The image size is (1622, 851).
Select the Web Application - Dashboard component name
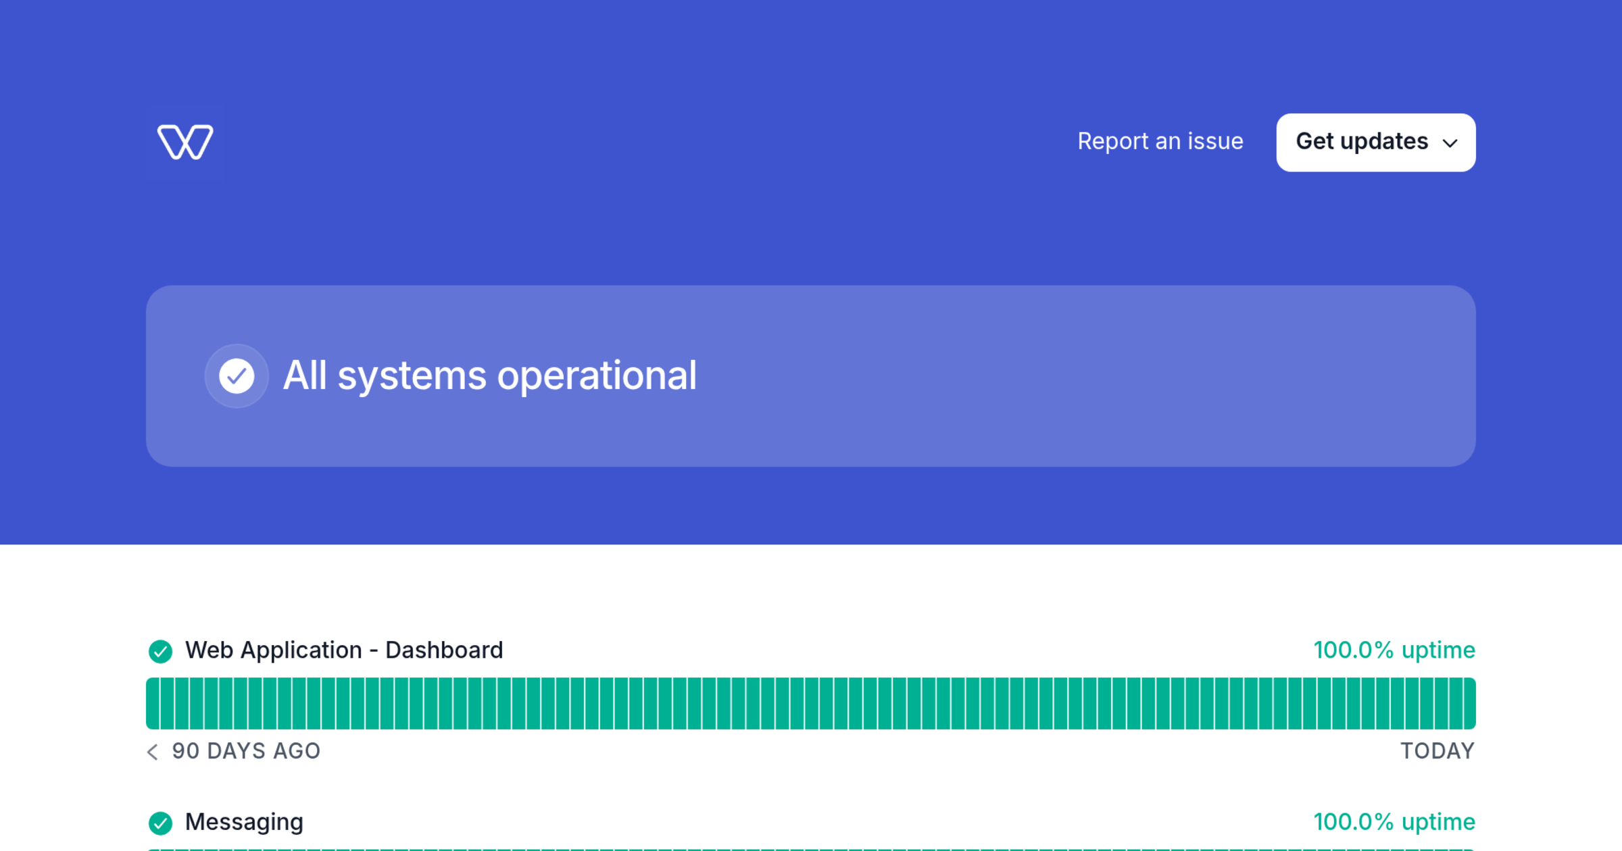pos(344,650)
